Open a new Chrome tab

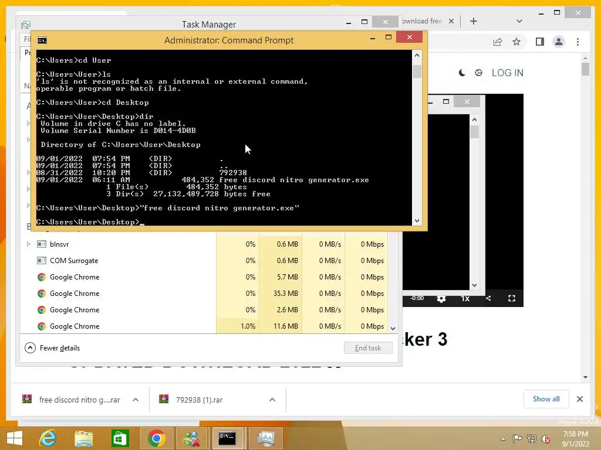[474, 22]
